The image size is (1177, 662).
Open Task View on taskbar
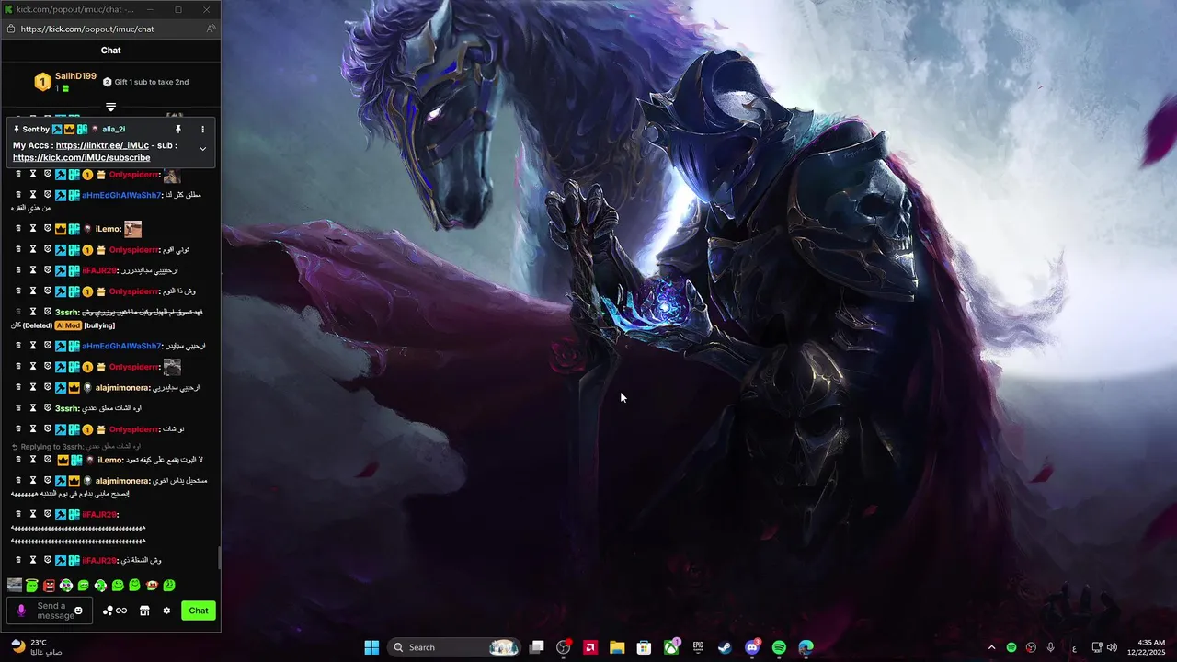[537, 647]
